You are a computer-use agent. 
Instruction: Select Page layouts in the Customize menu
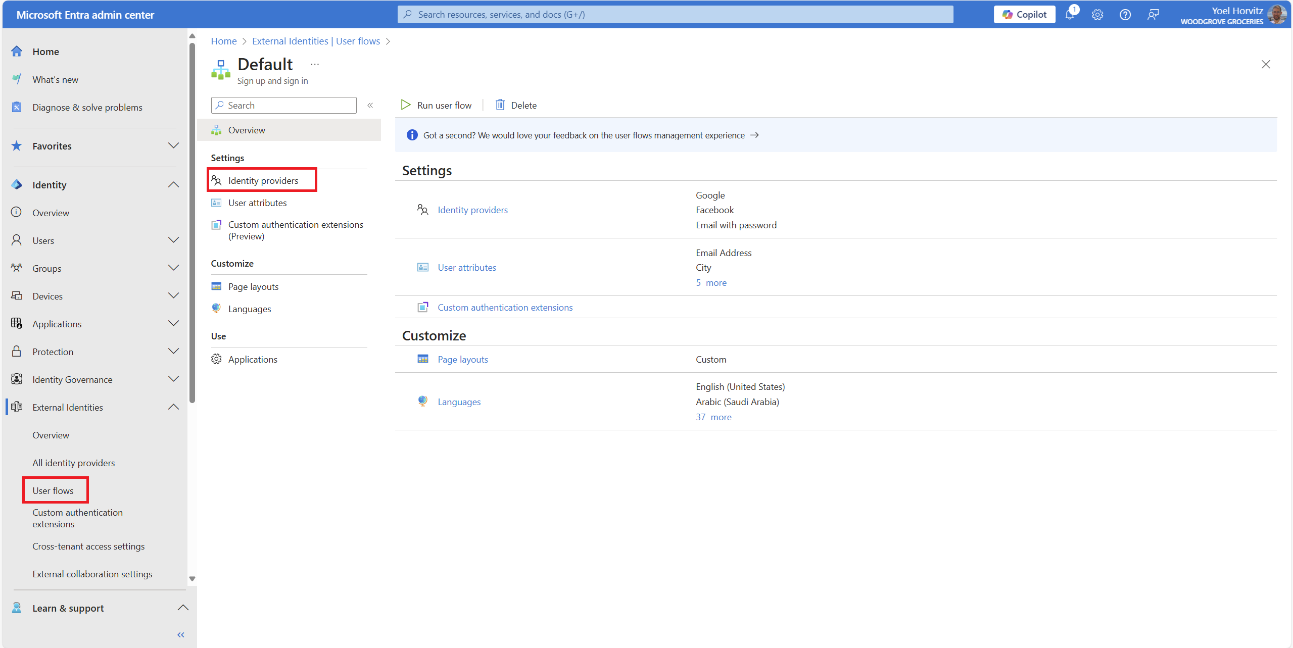tap(253, 286)
